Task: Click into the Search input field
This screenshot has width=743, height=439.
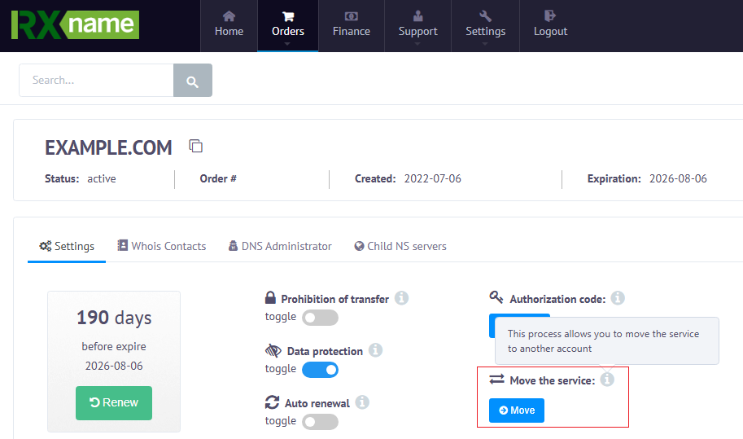Action: (96, 81)
